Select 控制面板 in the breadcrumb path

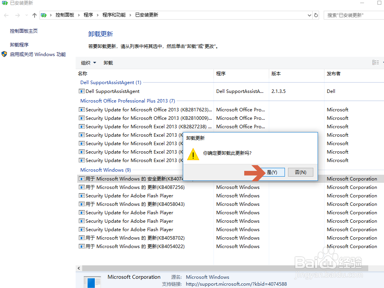tap(65, 15)
